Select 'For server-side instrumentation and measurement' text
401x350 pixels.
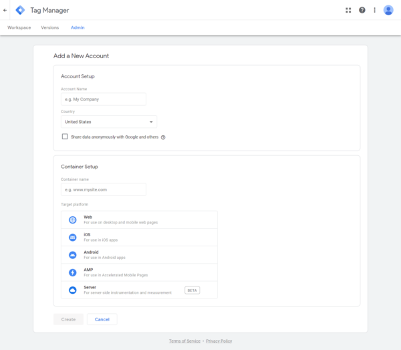(x=128, y=292)
